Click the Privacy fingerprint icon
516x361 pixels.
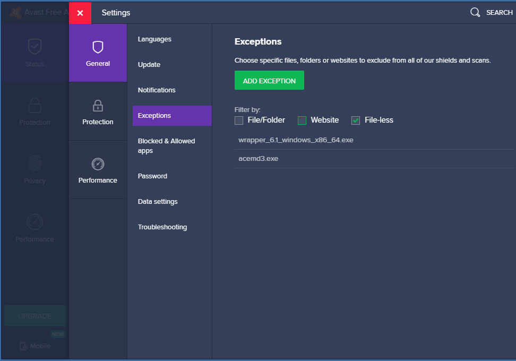click(x=35, y=164)
